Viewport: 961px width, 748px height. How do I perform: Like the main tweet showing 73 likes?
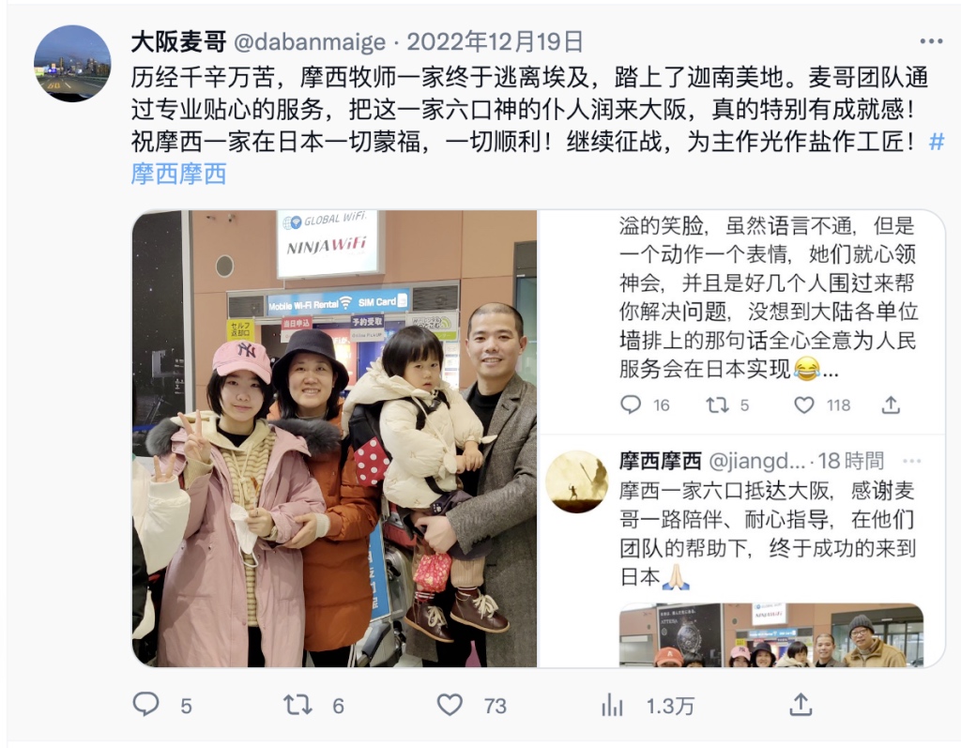point(450,705)
